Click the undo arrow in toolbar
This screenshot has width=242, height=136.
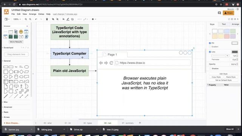pyautogui.click(x=36, y=19)
